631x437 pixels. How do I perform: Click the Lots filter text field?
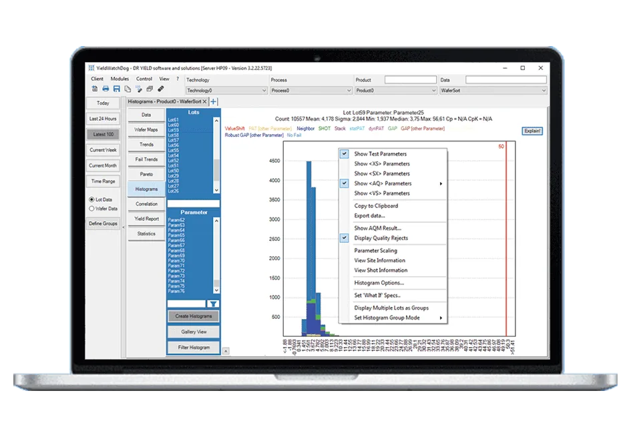[193, 204]
